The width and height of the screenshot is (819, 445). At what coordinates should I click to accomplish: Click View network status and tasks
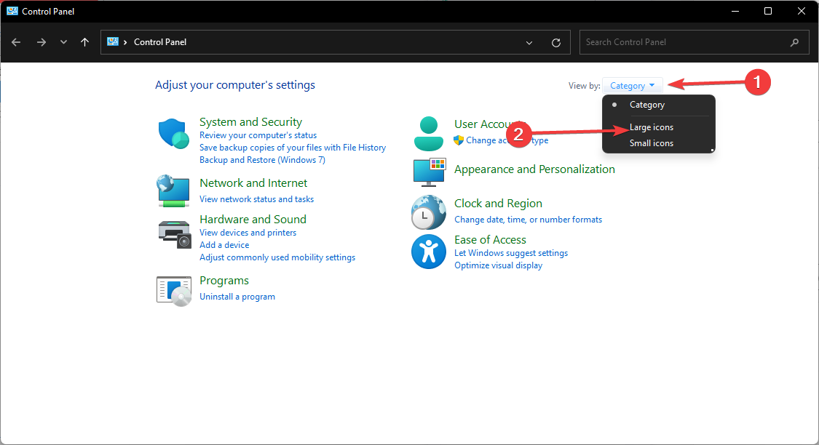[256, 199]
